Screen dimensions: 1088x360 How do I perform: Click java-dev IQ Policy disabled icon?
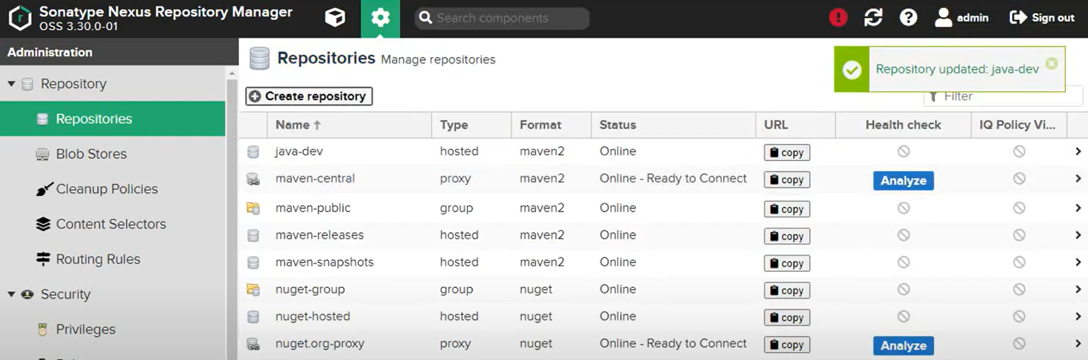(1019, 151)
